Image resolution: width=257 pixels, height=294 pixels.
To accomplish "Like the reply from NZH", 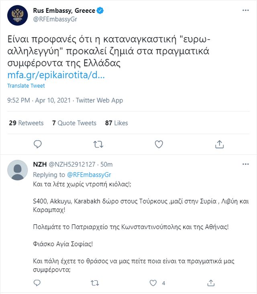I will pyautogui.click(x=153, y=283).
